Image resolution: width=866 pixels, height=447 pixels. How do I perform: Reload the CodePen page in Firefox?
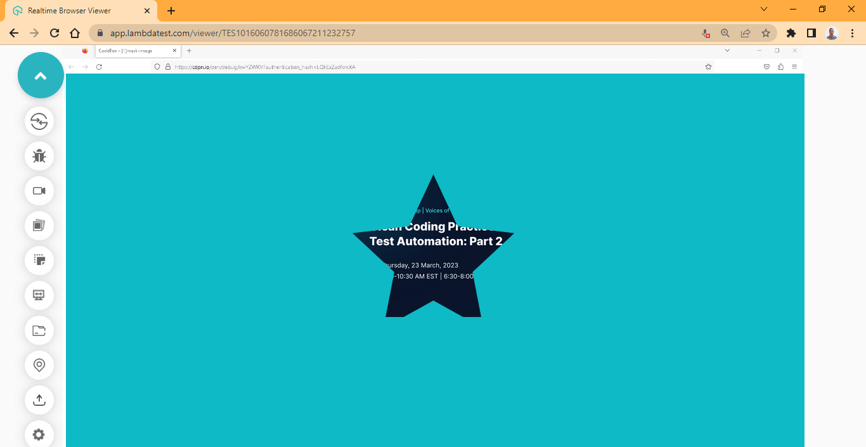pos(99,67)
